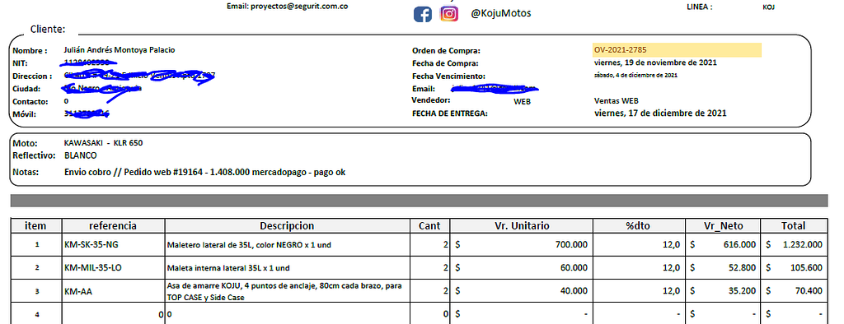This screenshot has height=324, width=844.
Task: Click the 'Orden de Compra:' label
Action: click(446, 51)
